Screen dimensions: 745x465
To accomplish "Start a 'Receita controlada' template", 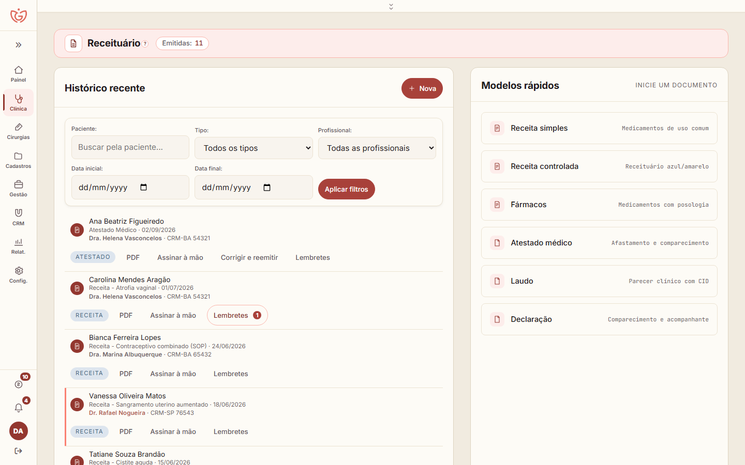I will [599, 166].
